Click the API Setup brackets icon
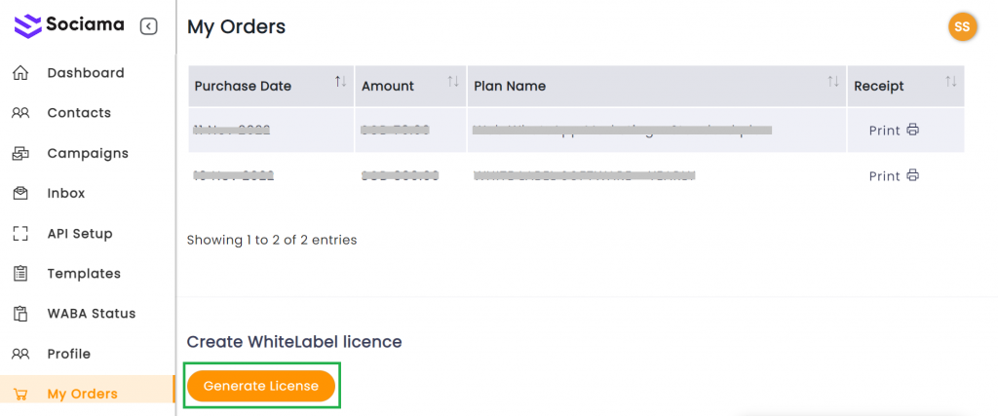Image resolution: width=998 pixels, height=416 pixels. tap(20, 234)
